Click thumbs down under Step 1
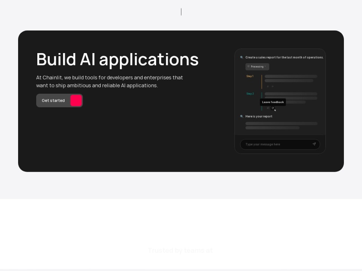 272,87
